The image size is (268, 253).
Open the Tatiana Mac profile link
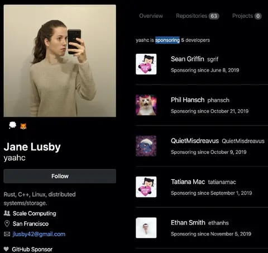(x=188, y=182)
